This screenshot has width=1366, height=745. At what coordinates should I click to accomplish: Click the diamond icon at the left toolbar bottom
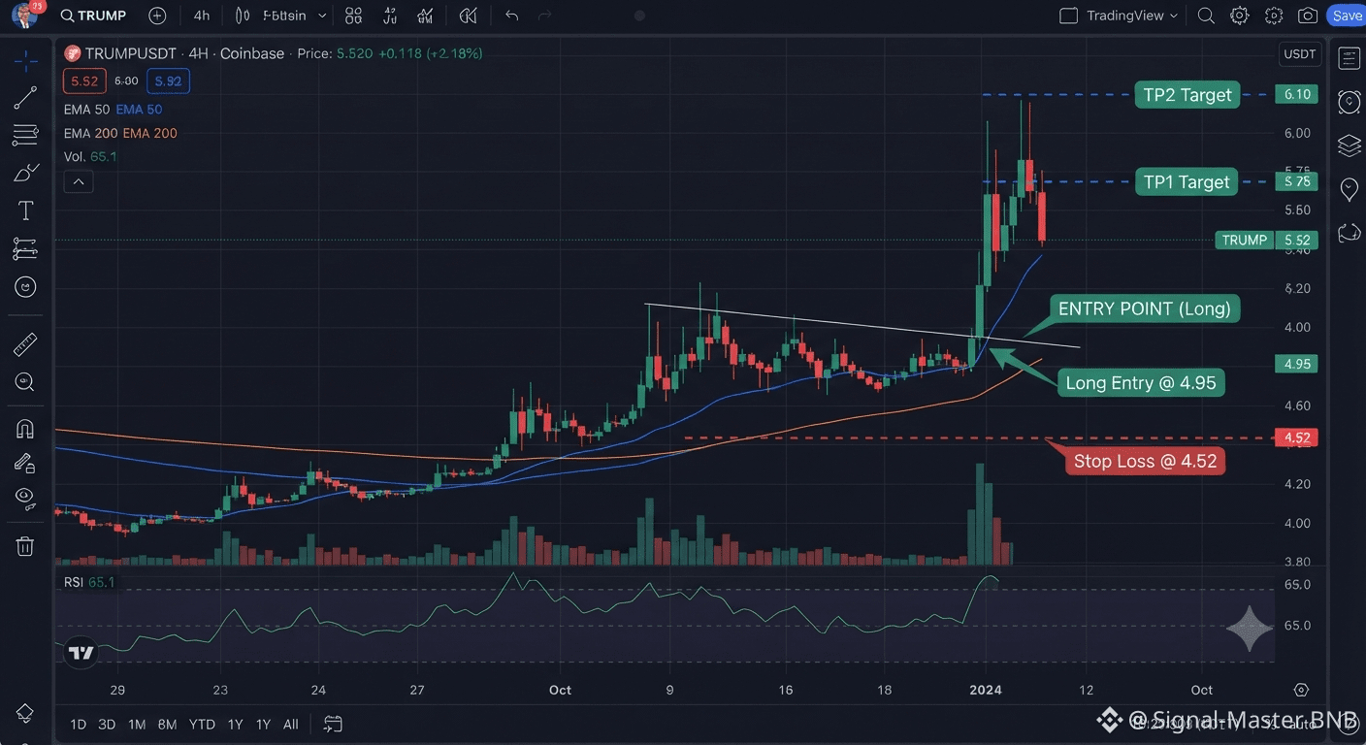pos(25,713)
